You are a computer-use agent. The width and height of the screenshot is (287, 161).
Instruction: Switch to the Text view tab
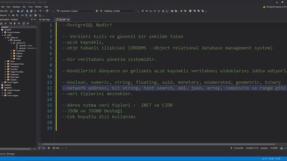click(x=42, y=148)
